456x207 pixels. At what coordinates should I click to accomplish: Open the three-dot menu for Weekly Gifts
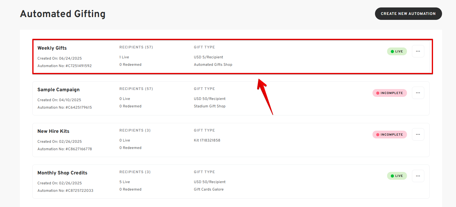tap(418, 51)
